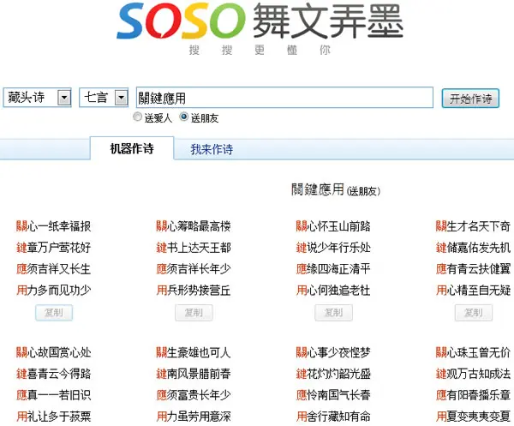Viewport: 514px width, 426px height.
Task: Open the 藏头诗 poem type dropdown
Action: 37,98
